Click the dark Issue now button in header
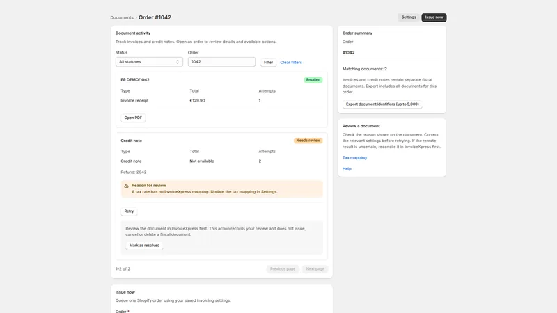Viewport: 557px width, 313px height. (x=434, y=17)
